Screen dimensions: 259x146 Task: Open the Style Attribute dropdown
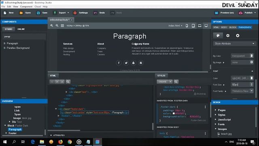pos(235,43)
